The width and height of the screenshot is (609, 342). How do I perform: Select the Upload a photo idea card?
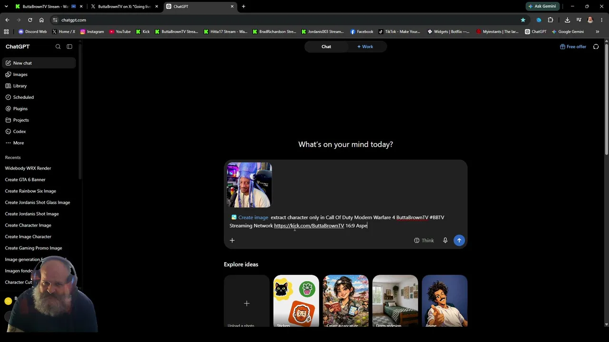246,301
